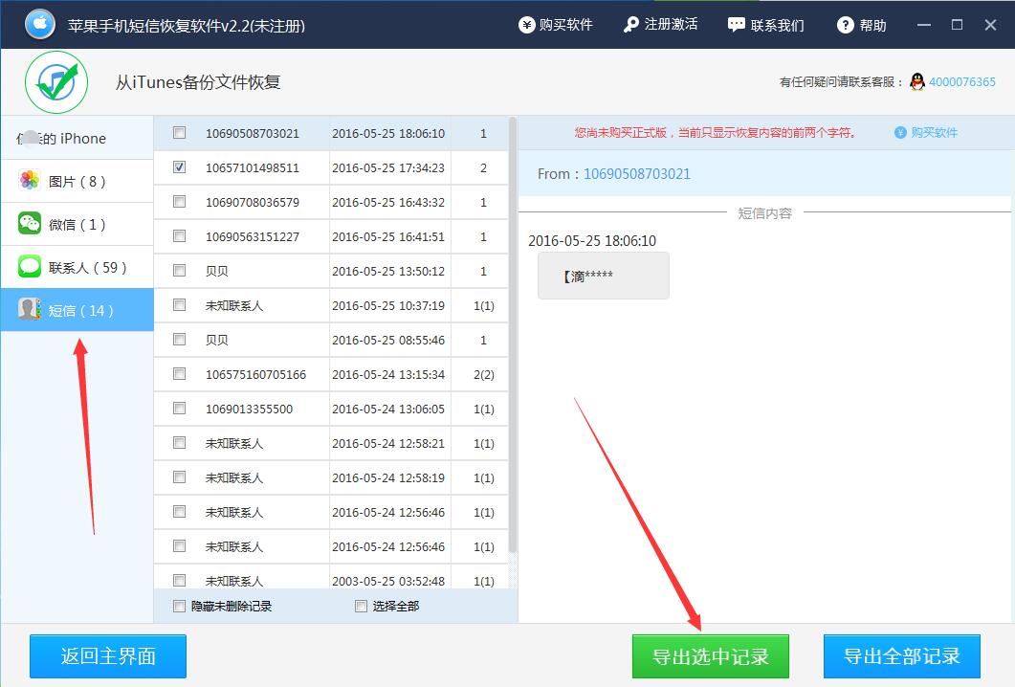Check the box for 贝贝 at 08:55:46

(179, 340)
